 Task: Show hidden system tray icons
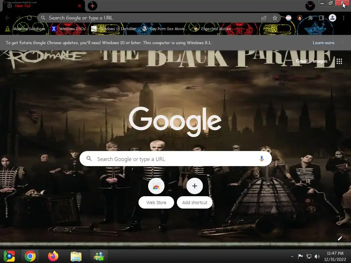[292, 256]
